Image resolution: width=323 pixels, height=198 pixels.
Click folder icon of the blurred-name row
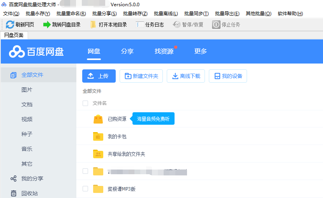tap(98, 171)
